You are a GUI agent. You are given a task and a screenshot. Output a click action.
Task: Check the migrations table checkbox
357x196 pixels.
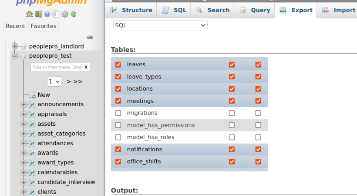(118, 113)
